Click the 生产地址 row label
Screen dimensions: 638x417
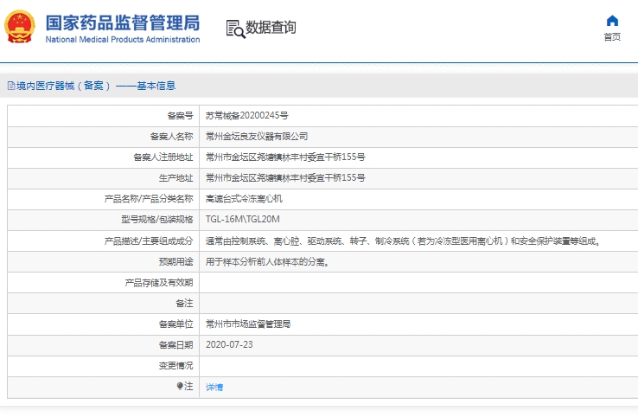click(175, 178)
